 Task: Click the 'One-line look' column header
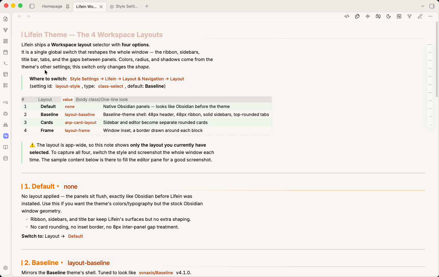pyautogui.click(x=114, y=99)
